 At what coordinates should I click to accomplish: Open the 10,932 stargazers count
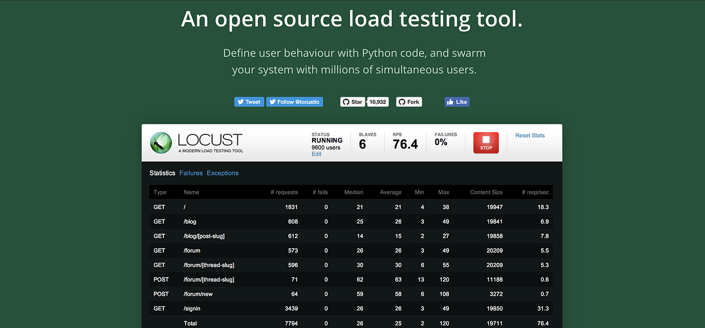378,102
